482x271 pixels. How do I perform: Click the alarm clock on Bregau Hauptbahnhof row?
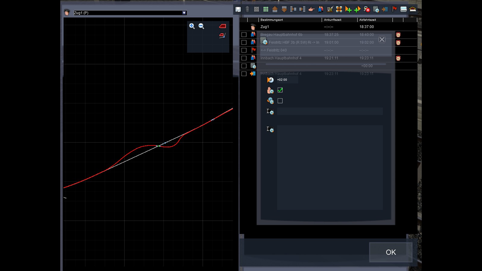pos(398,35)
